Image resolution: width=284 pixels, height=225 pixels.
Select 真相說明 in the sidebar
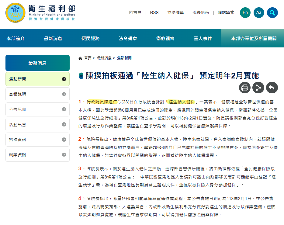click(x=37, y=94)
